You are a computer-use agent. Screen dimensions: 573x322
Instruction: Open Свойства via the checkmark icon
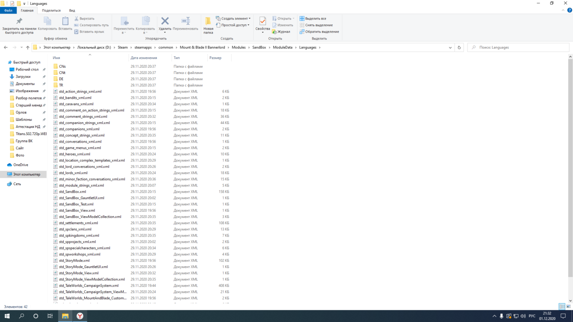click(263, 21)
